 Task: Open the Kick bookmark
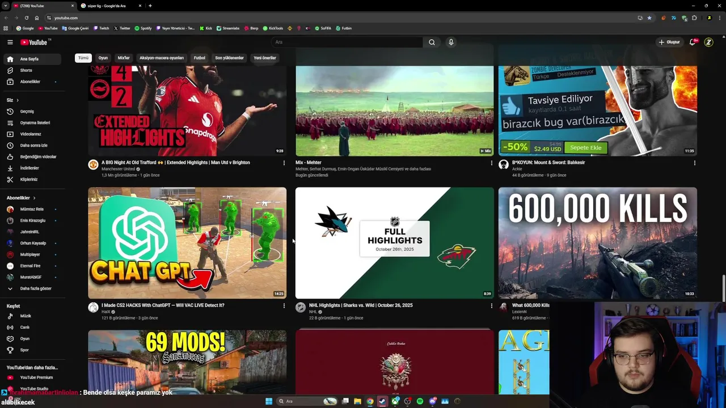[x=206, y=28]
